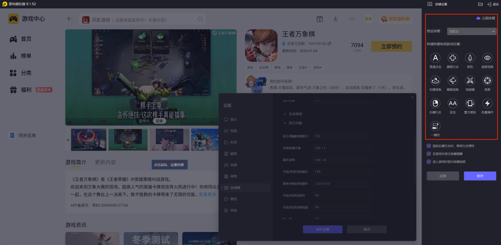Viewport: 501px width, 245px height.
Task: Select the 观察视角 eye icon
Action: coord(488,58)
